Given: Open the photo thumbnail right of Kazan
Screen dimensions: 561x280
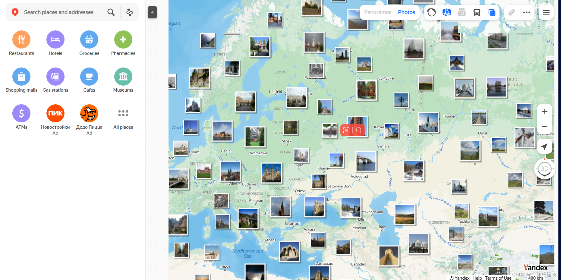Looking at the screenshot, I should 392,131.
